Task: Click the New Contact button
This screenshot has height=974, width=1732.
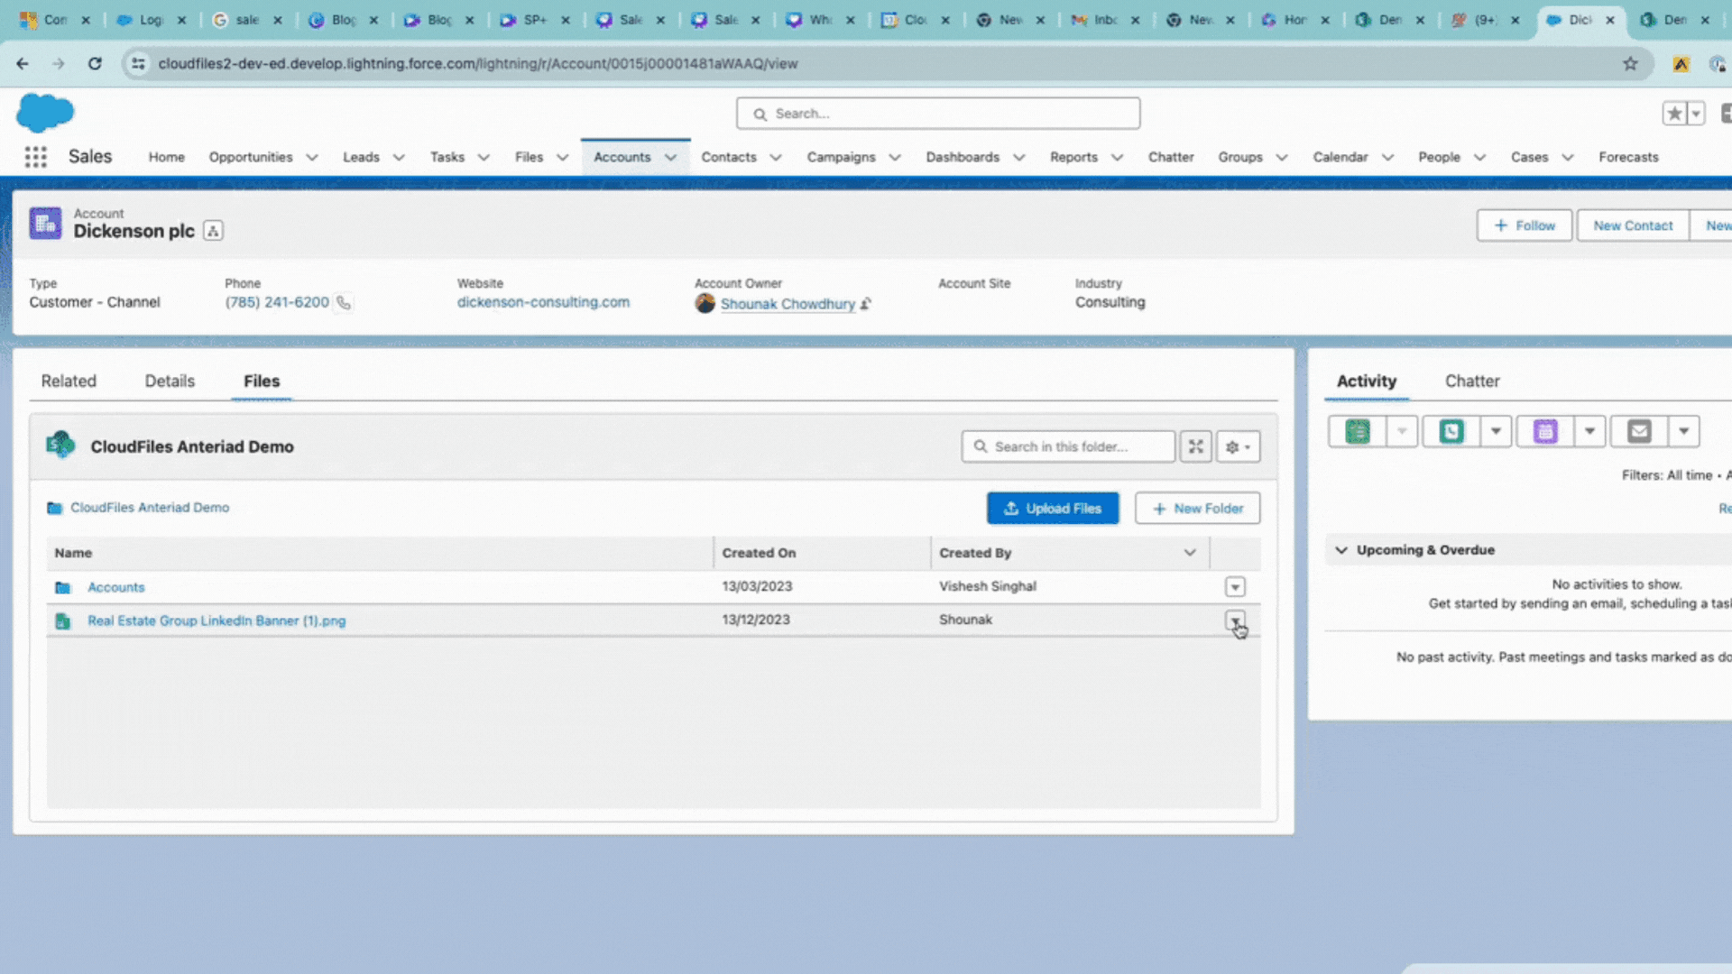Action: pyautogui.click(x=1633, y=225)
